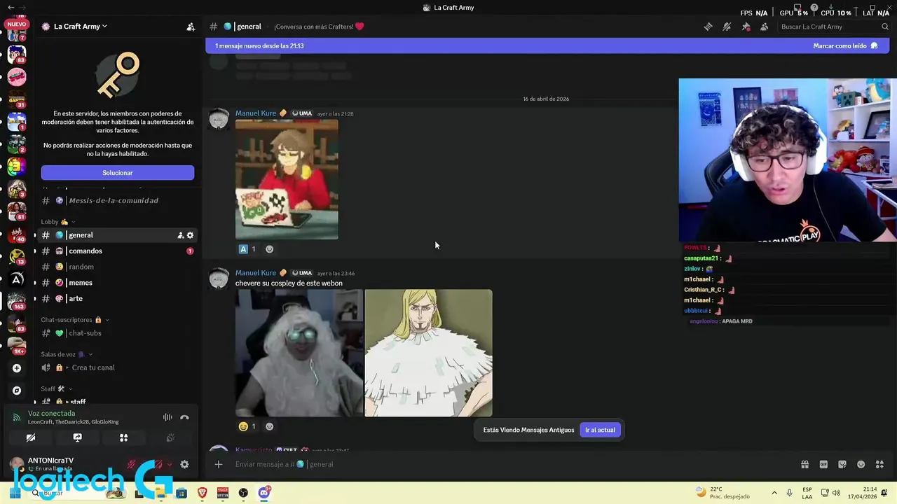Collapse the Chat-suscriptores category
This screenshot has height=504, width=897.
coord(74,320)
